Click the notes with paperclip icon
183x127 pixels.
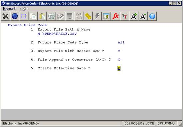coord(60,16)
